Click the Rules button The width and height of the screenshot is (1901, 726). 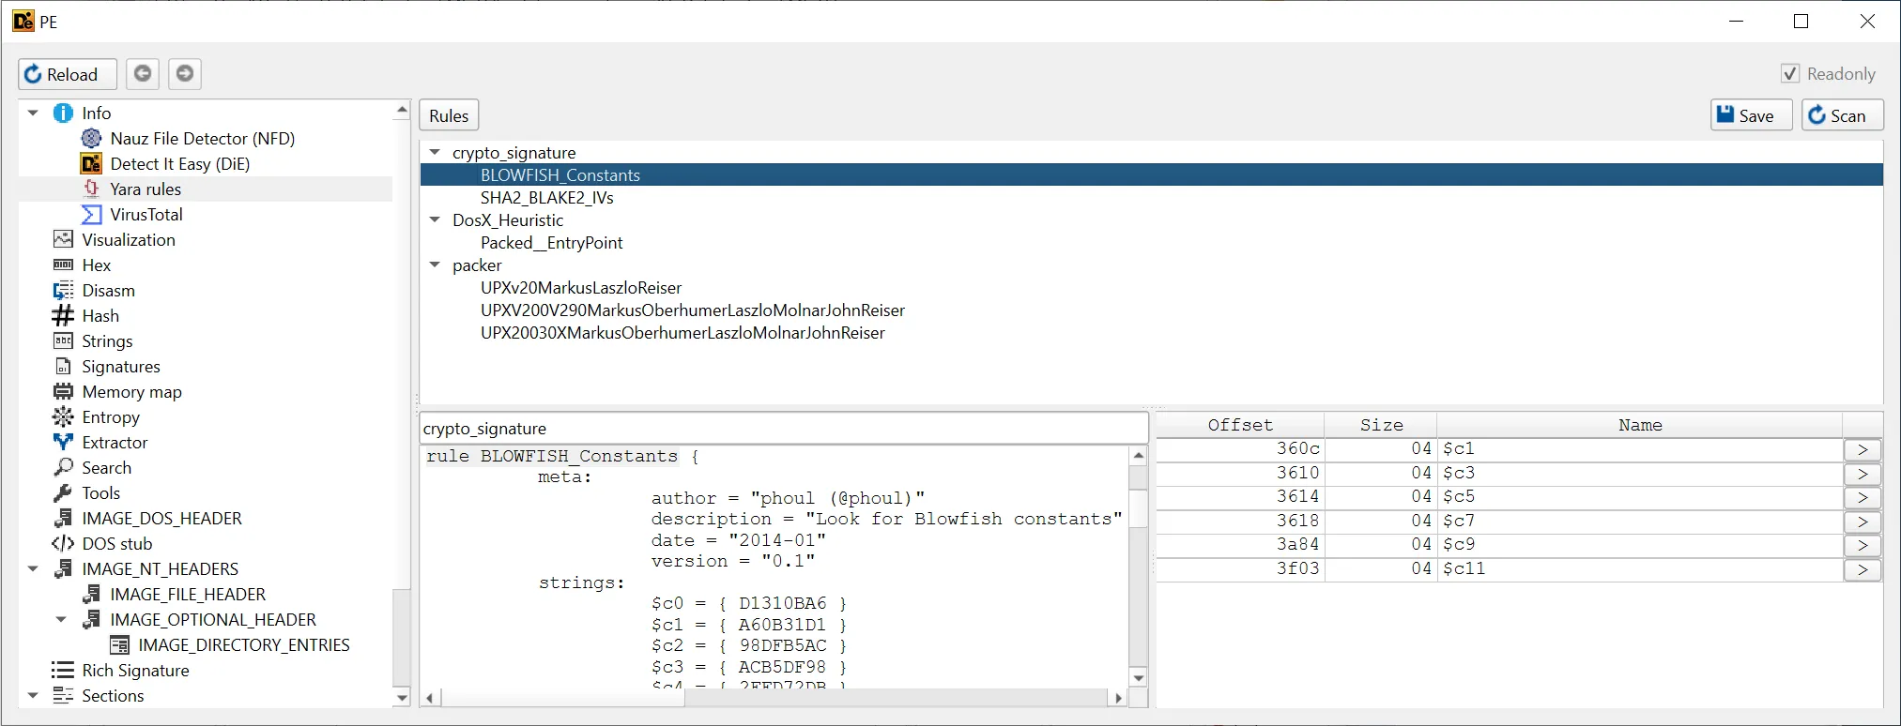tap(449, 115)
